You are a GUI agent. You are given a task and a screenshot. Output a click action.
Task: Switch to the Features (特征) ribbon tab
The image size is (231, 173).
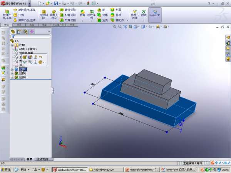6,25
